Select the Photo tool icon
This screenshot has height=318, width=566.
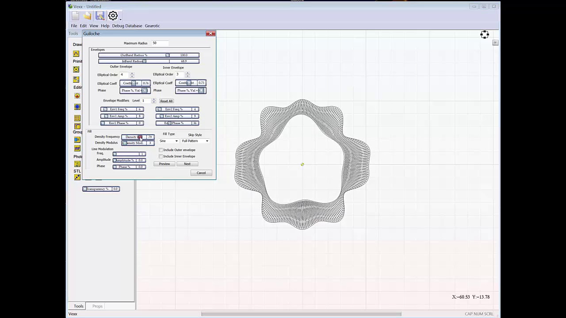click(x=77, y=164)
